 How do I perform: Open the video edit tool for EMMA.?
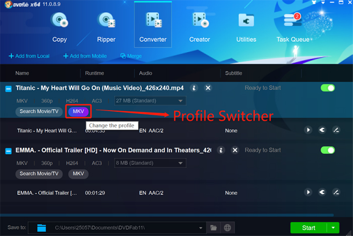(336, 192)
